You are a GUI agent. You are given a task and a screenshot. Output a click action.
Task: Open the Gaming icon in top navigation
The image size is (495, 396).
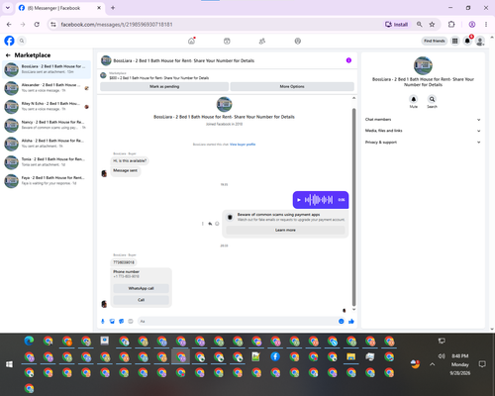tap(298, 41)
